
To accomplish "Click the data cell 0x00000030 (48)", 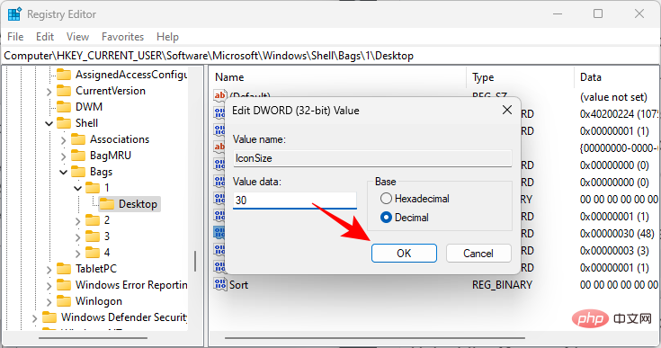I will [617, 234].
